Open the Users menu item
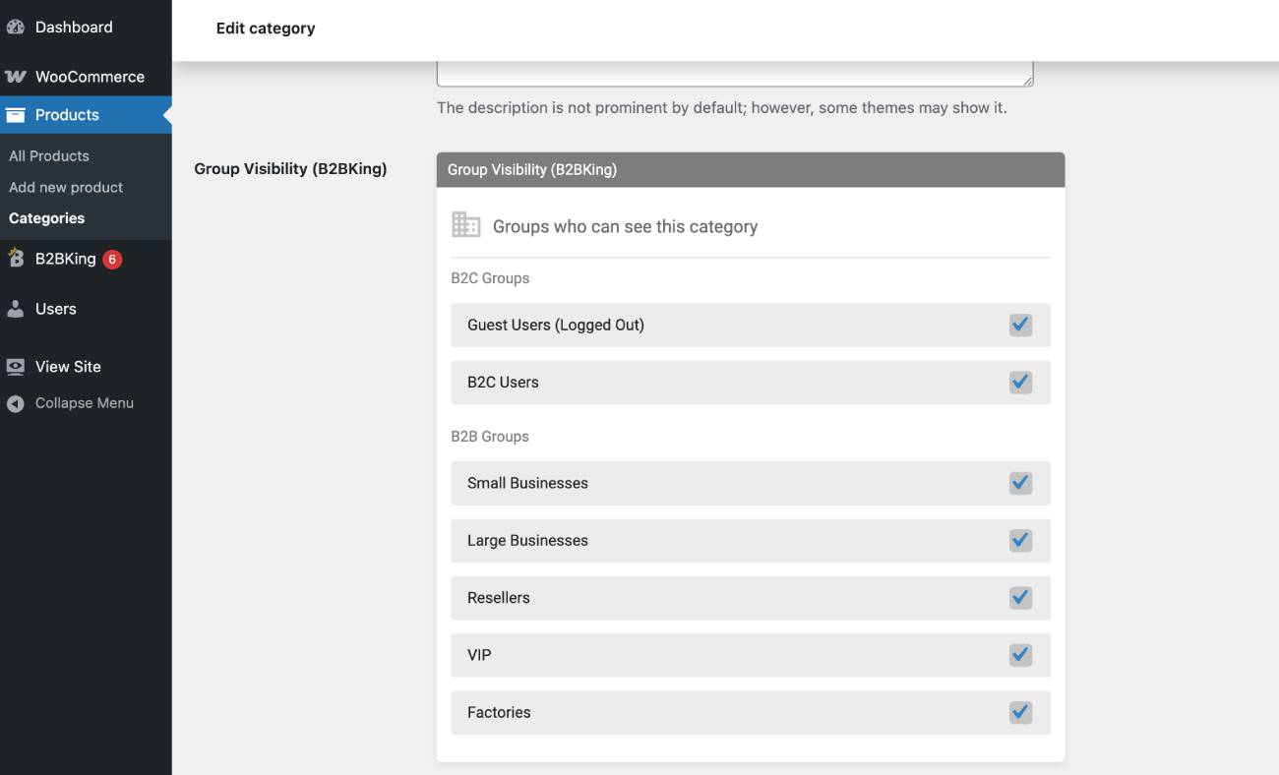1279x775 pixels. (86, 309)
